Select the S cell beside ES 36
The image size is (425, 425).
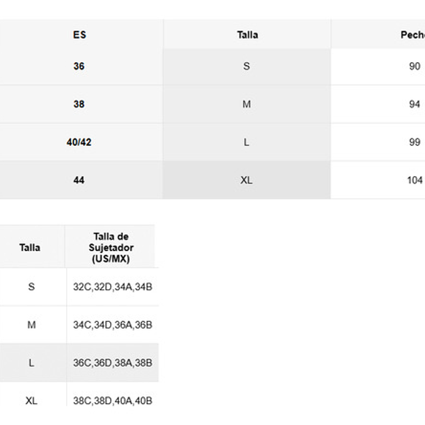[x=246, y=66]
